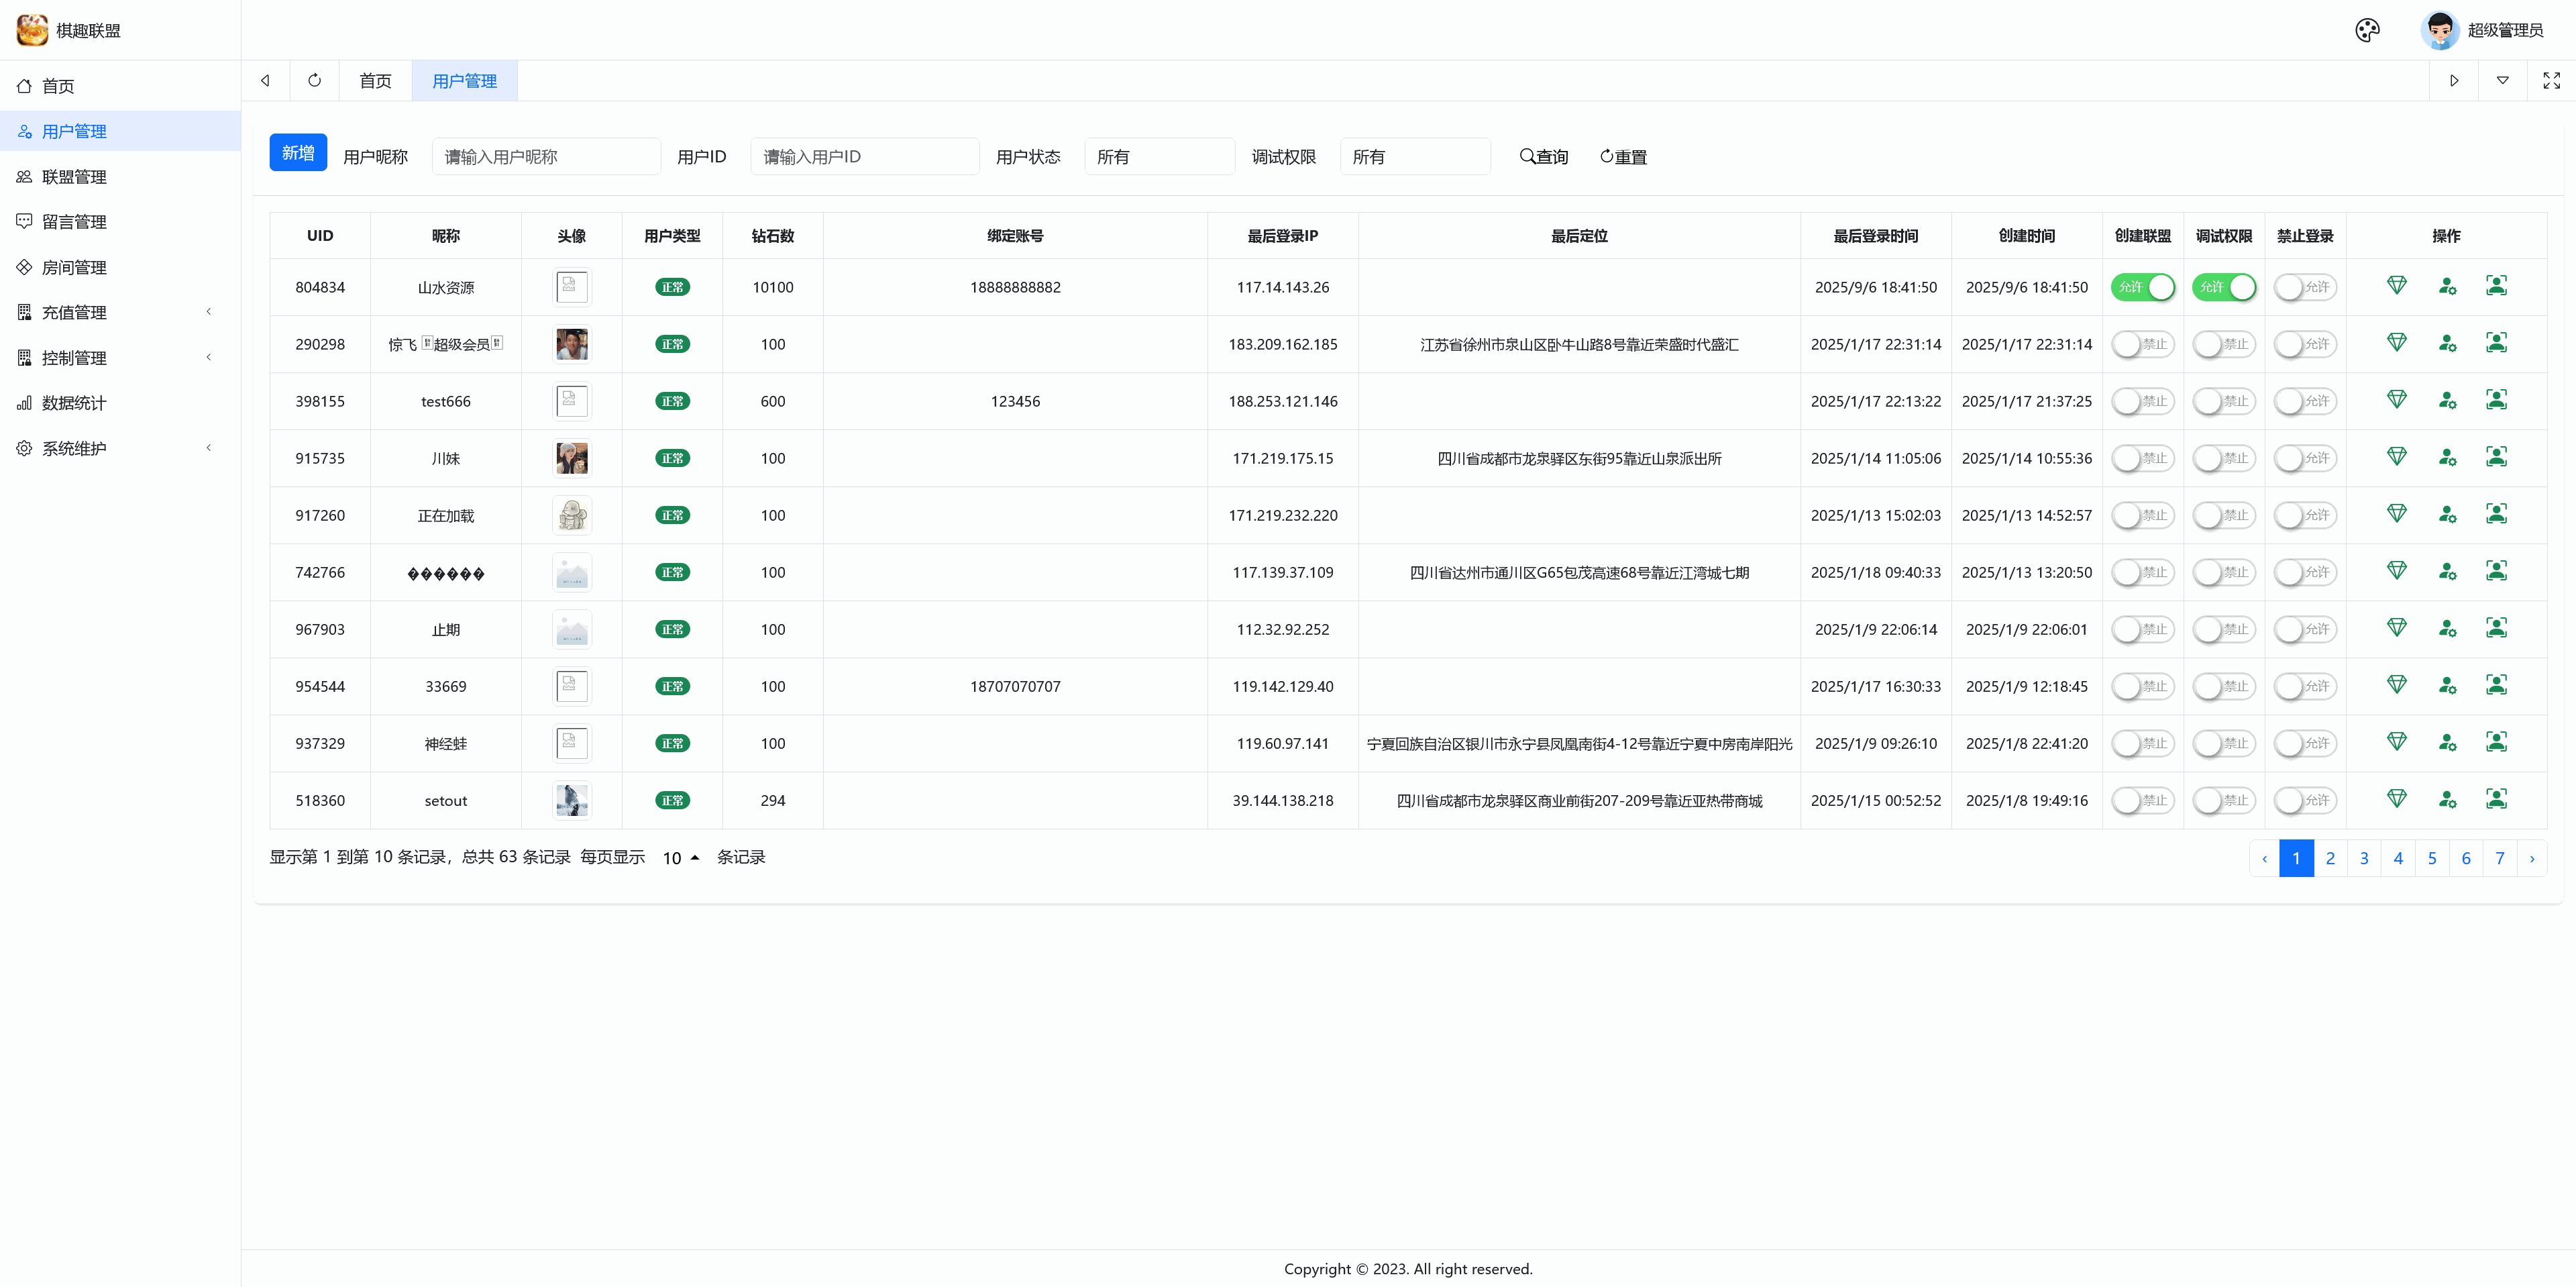Image resolution: width=2576 pixels, height=1287 pixels.
Task: Switch to the 首页 tab
Action: 375,80
